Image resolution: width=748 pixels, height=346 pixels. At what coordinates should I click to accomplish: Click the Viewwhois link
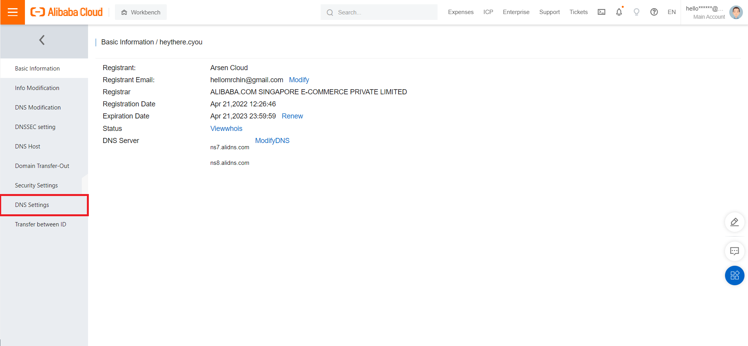coord(226,129)
